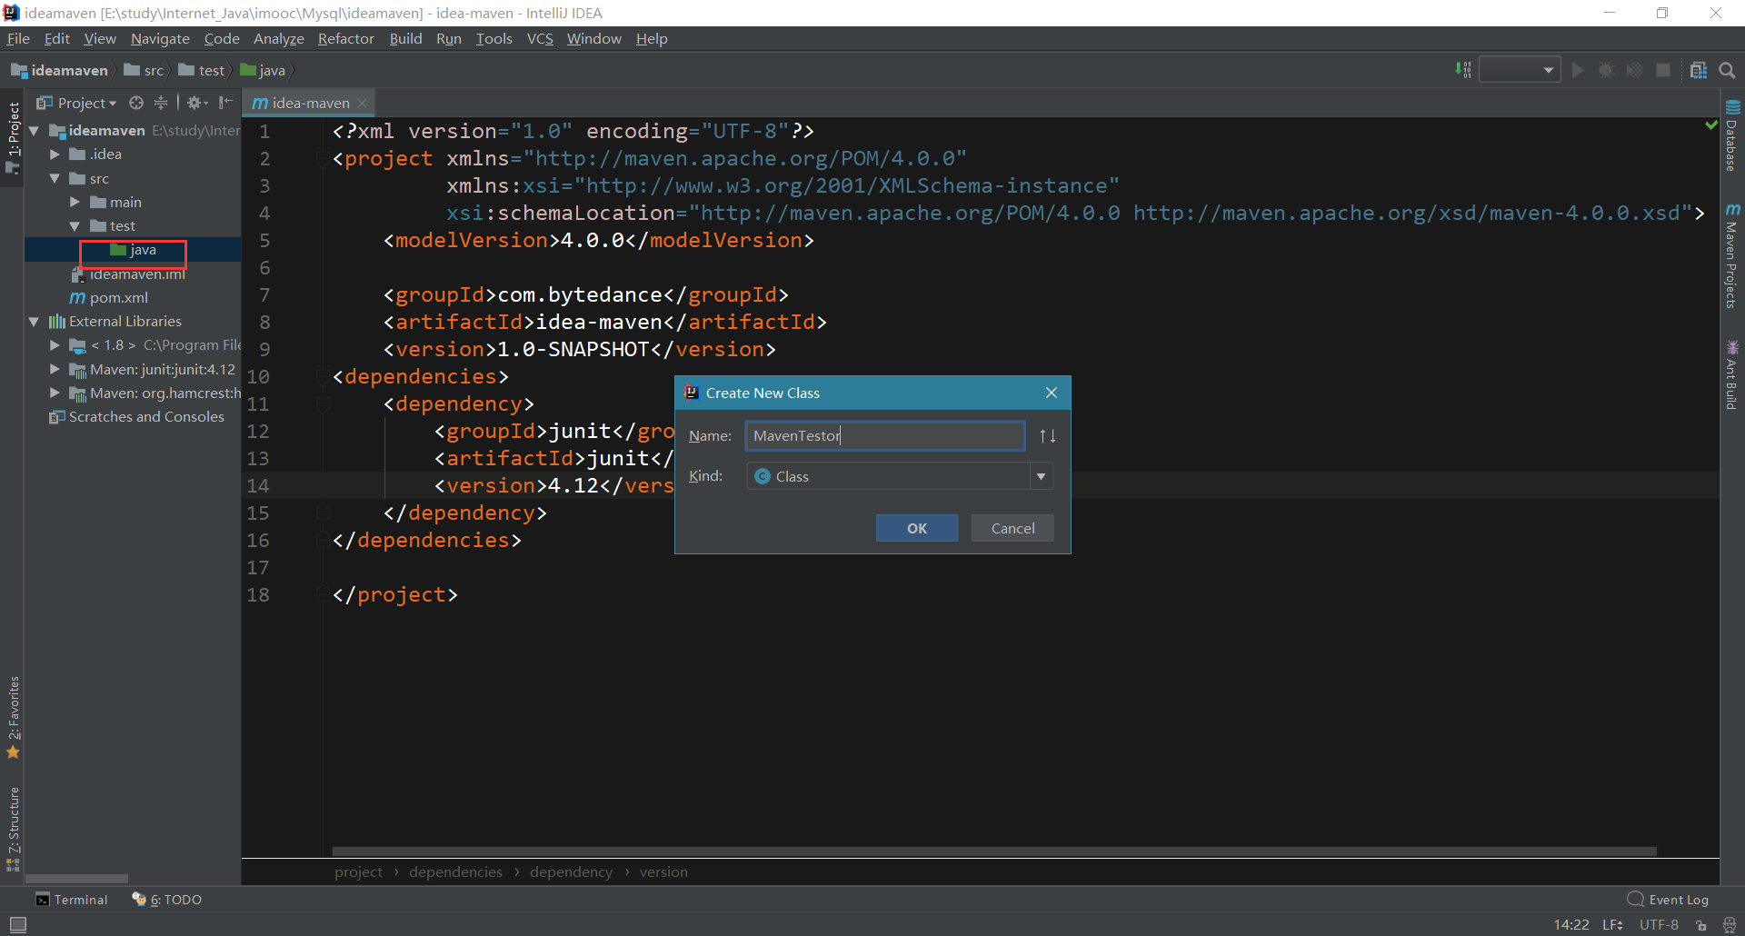Screen dimensions: 1745x936
Task: Expand the main folder arrow
Action: click(75, 202)
